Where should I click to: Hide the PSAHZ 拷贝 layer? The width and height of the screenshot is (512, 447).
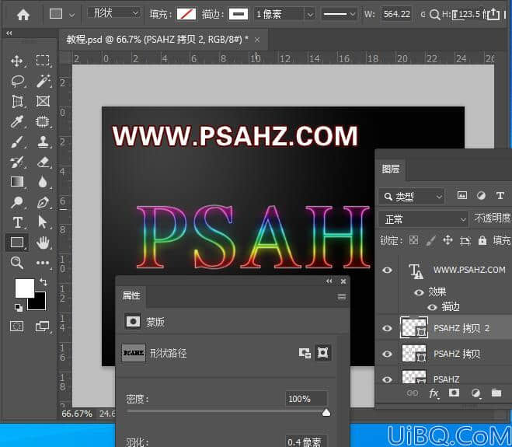click(x=387, y=354)
